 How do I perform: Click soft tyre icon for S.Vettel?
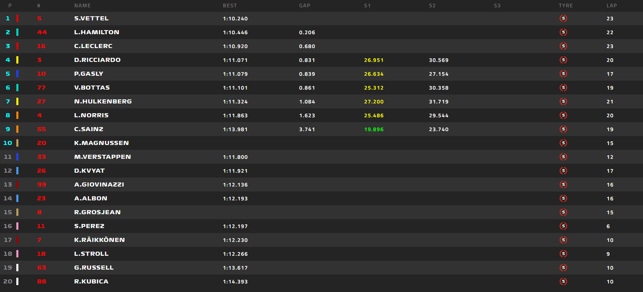(x=563, y=18)
